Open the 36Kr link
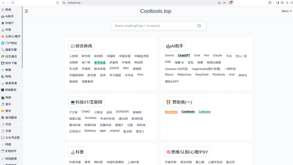 126,68
